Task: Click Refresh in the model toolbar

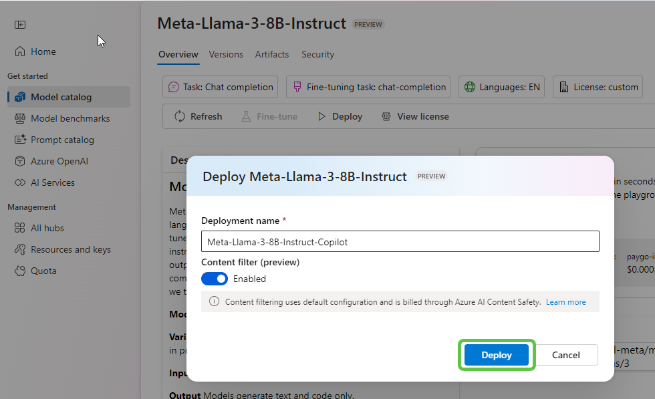Action: coord(199,116)
